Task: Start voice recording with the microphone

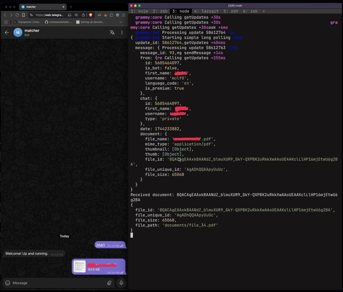Action: coord(121,283)
